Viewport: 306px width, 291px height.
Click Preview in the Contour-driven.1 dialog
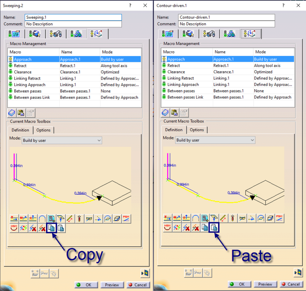pyautogui.click(x=265, y=284)
